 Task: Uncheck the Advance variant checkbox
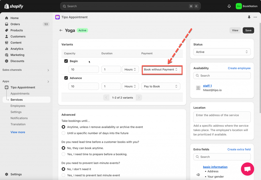[x=66, y=78]
